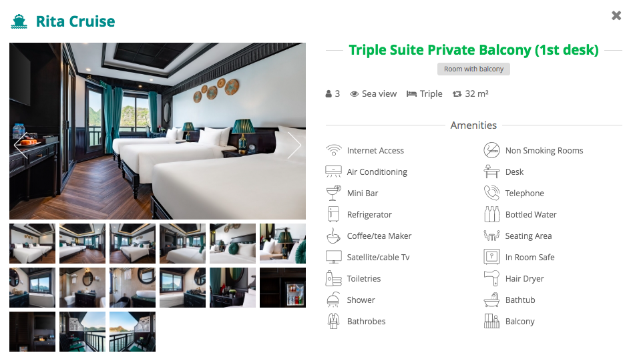The image size is (631, 359).
Task: Select the first room thumbnail
Action: [x=33, y=244]
